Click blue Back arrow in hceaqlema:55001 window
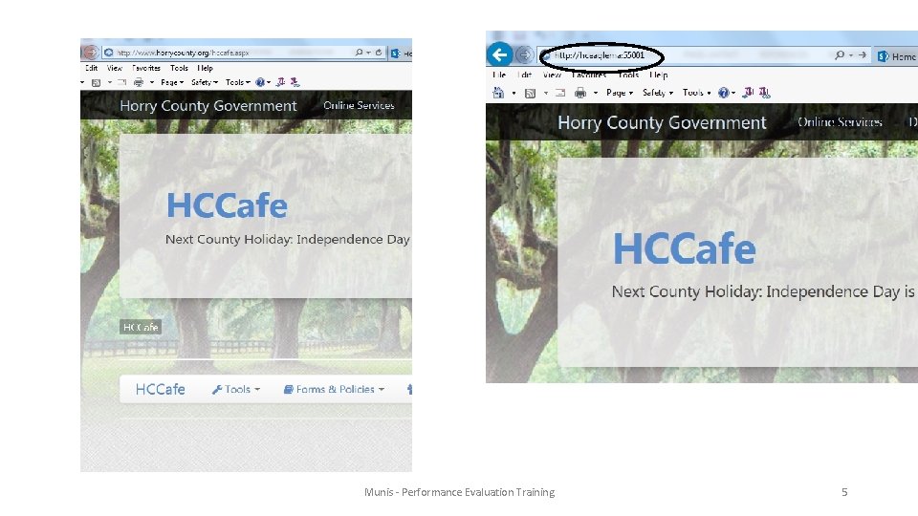This screenshot has width=918, height=516. click(499, 55)
